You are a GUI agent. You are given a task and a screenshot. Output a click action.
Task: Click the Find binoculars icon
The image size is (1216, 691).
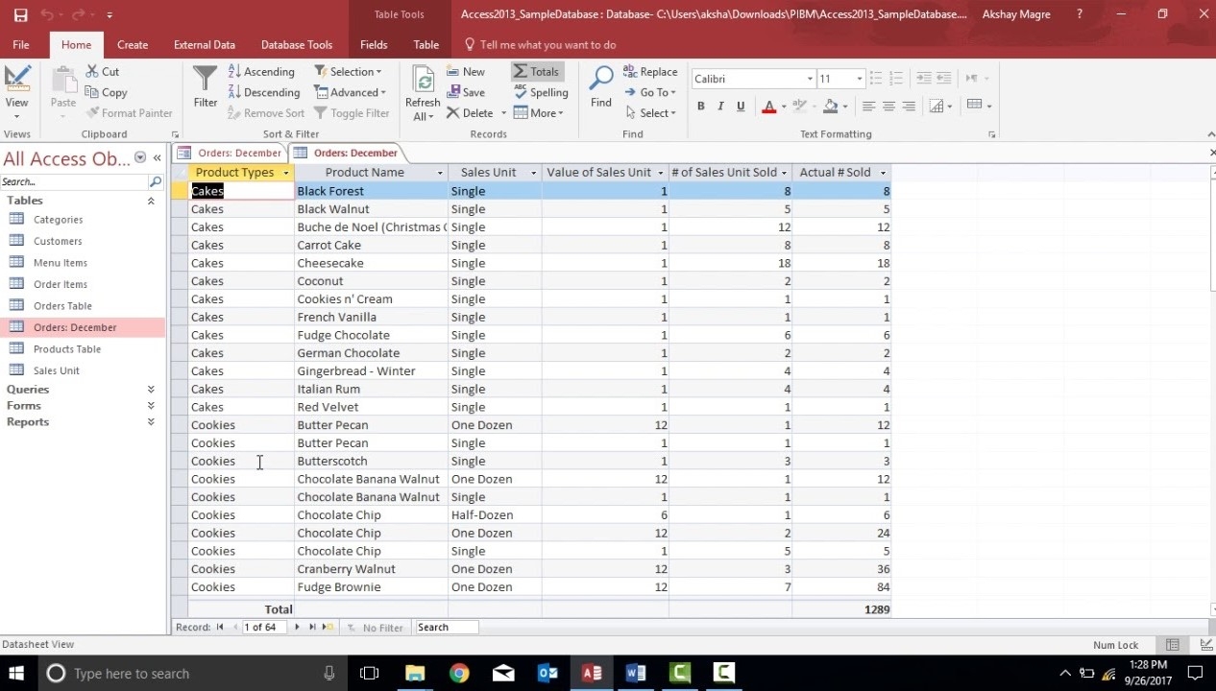[601, 86]
